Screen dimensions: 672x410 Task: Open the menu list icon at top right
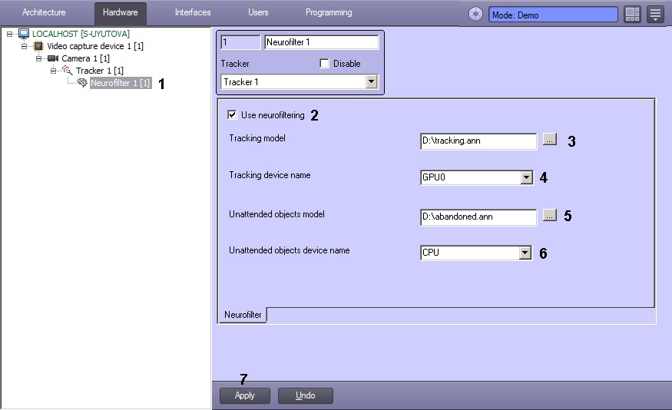pos(655,14)
